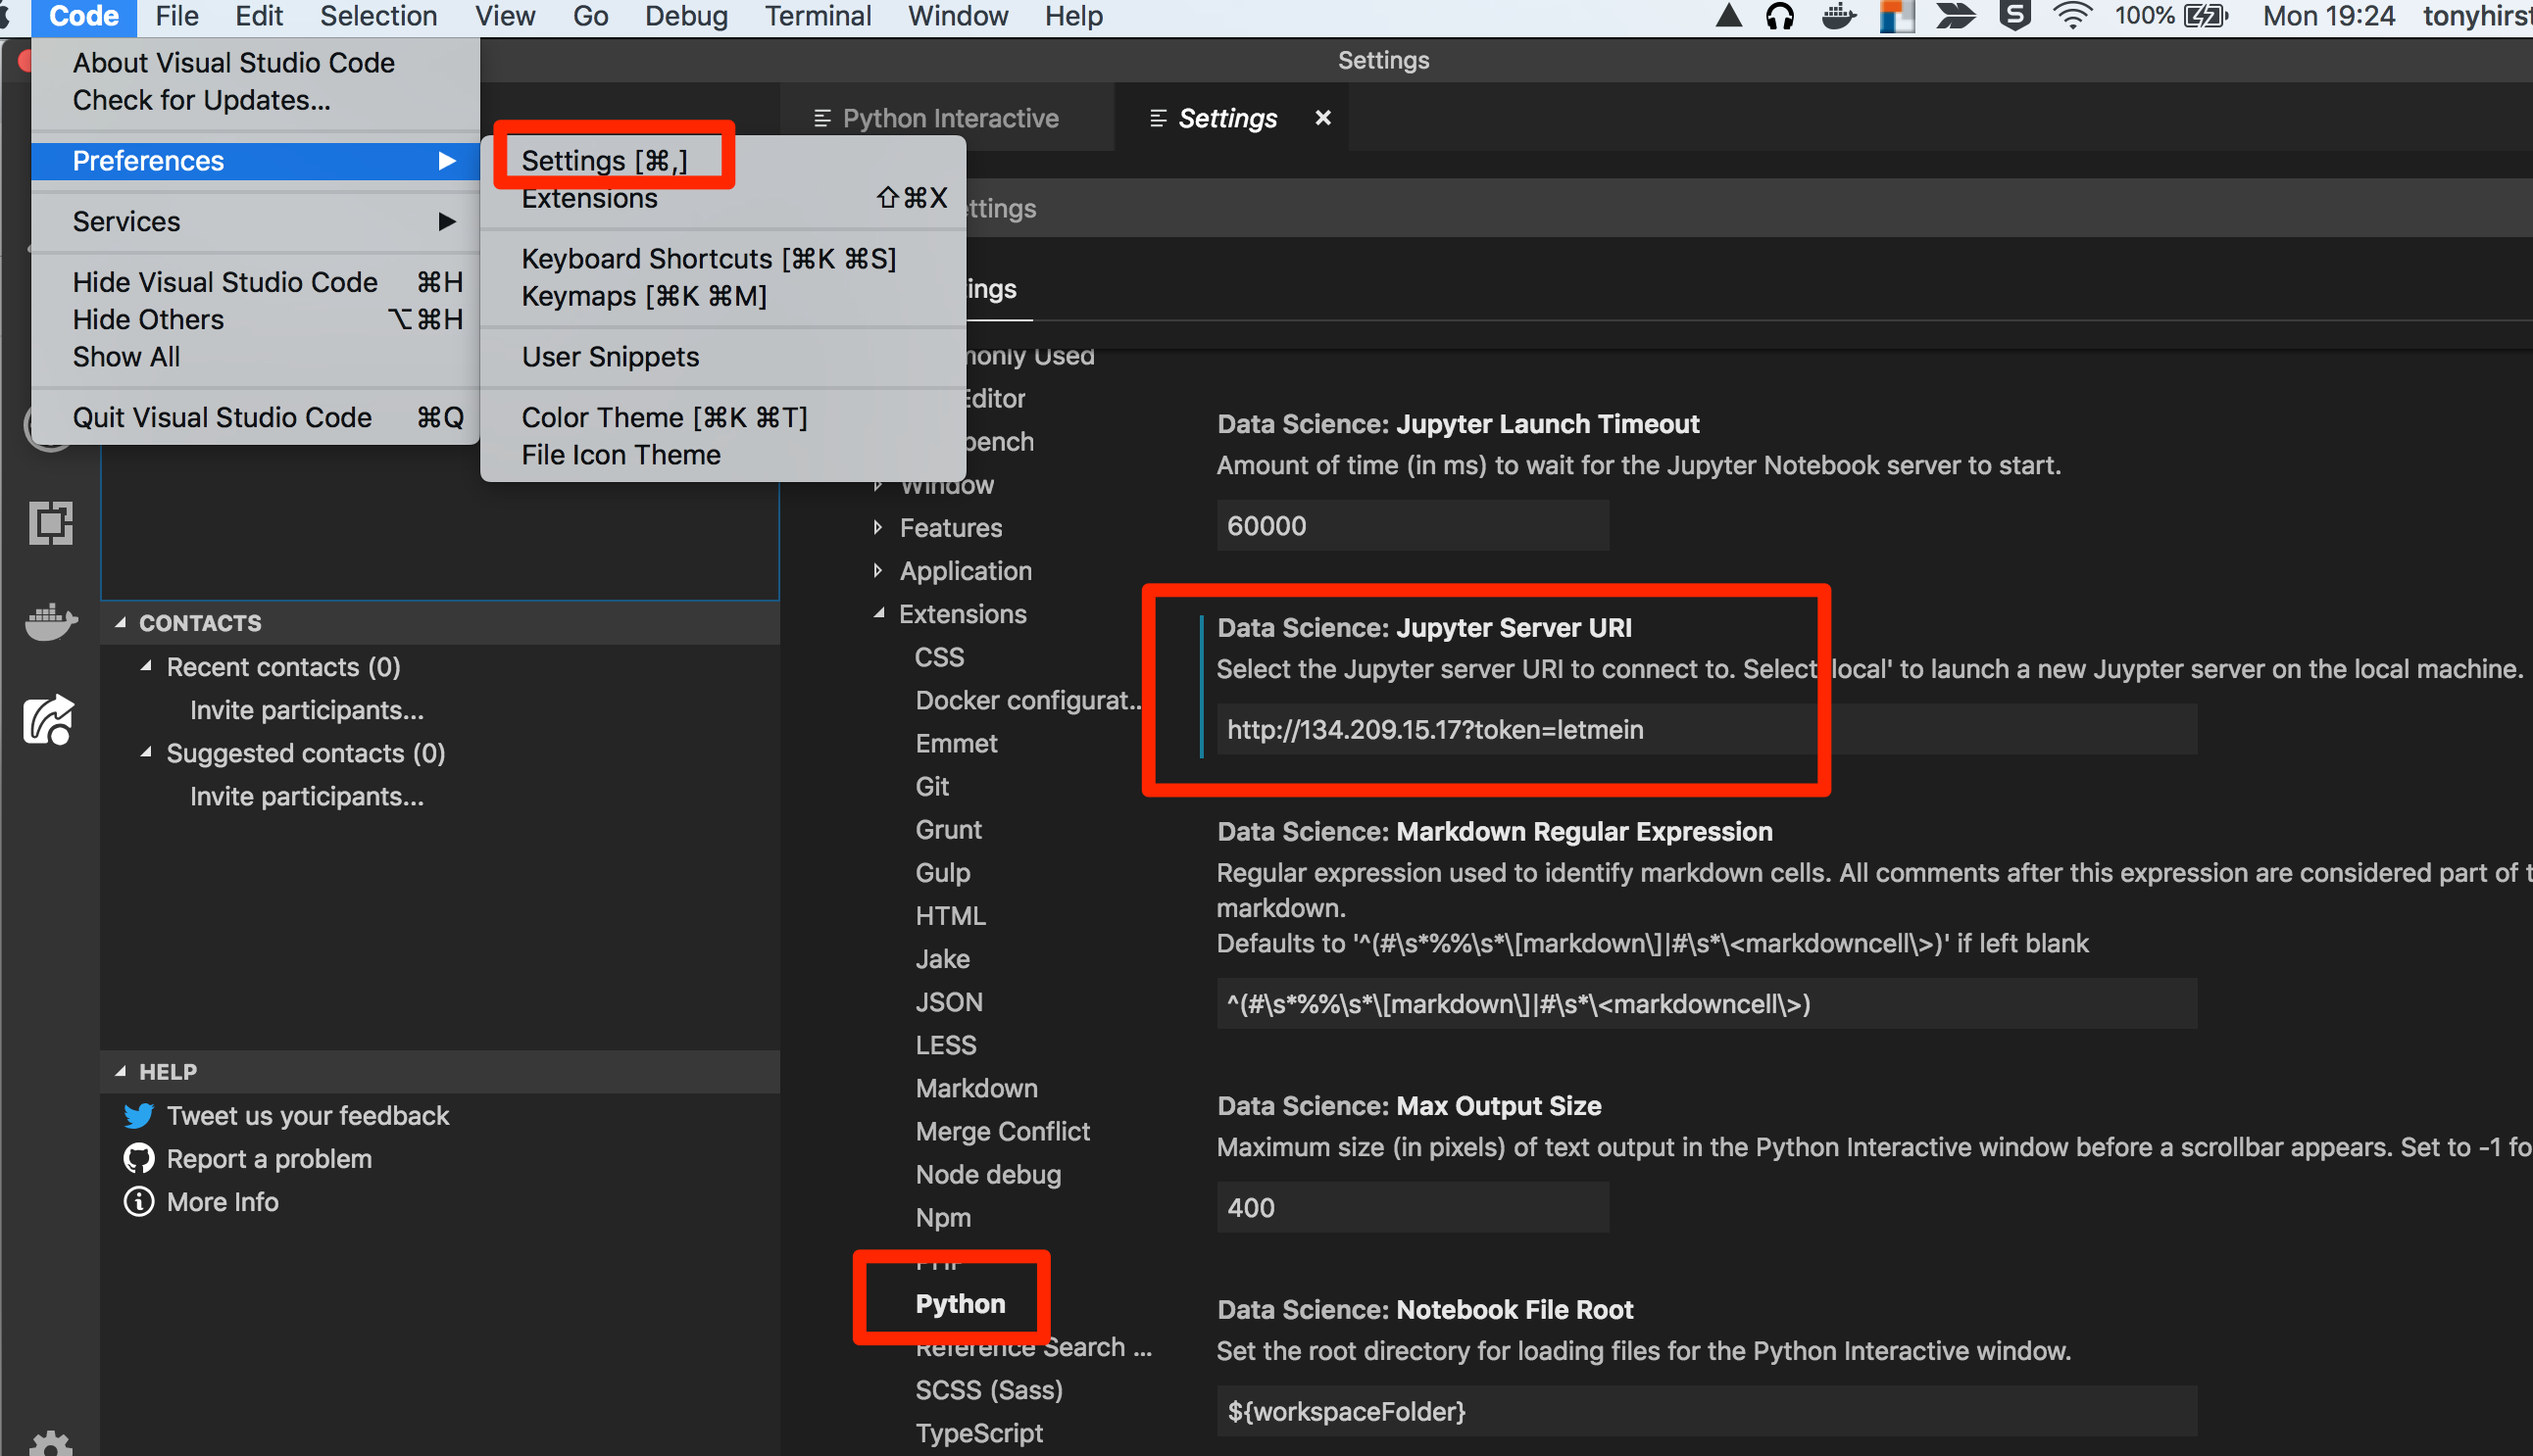Click Tweet us your feedback link
Viewport: 2533px width, 1456px height.
point(308,1115)
